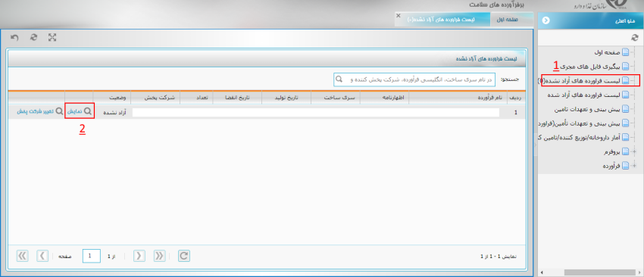This screenshot has height=277, width=644.
Task: Click the undo arrow icon in toolbar
Action: coord(15,38)
